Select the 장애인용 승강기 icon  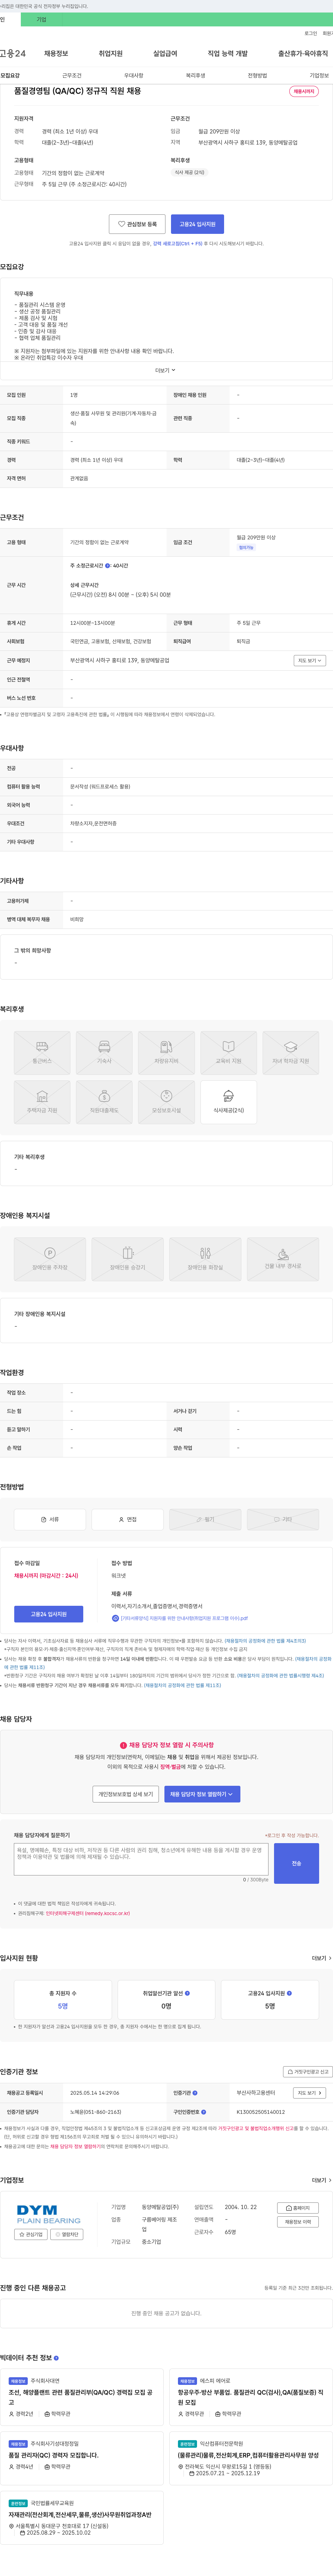[128, 1259]
